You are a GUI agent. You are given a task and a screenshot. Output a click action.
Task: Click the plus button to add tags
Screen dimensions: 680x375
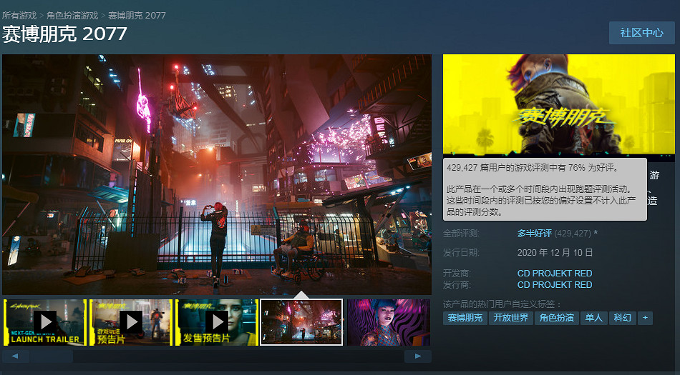click(646, 318)
